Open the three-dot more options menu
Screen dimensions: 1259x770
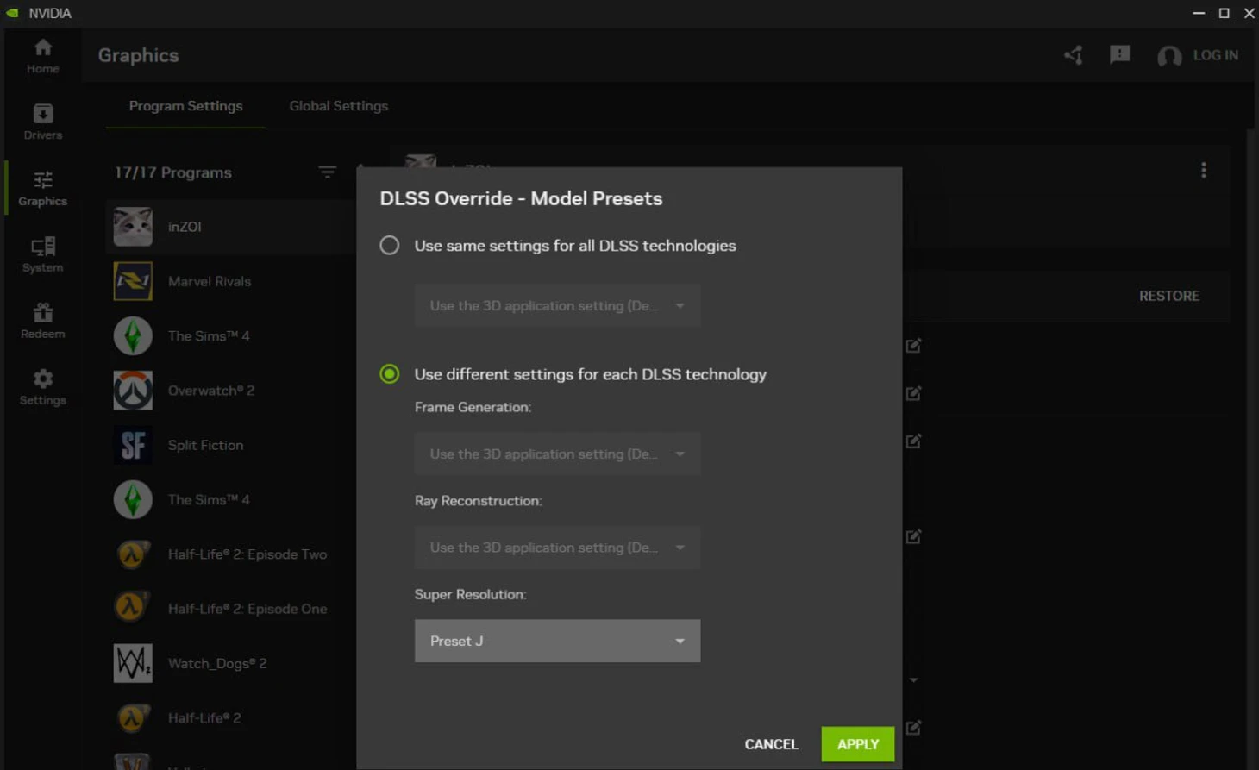[x=1203, y=171]
